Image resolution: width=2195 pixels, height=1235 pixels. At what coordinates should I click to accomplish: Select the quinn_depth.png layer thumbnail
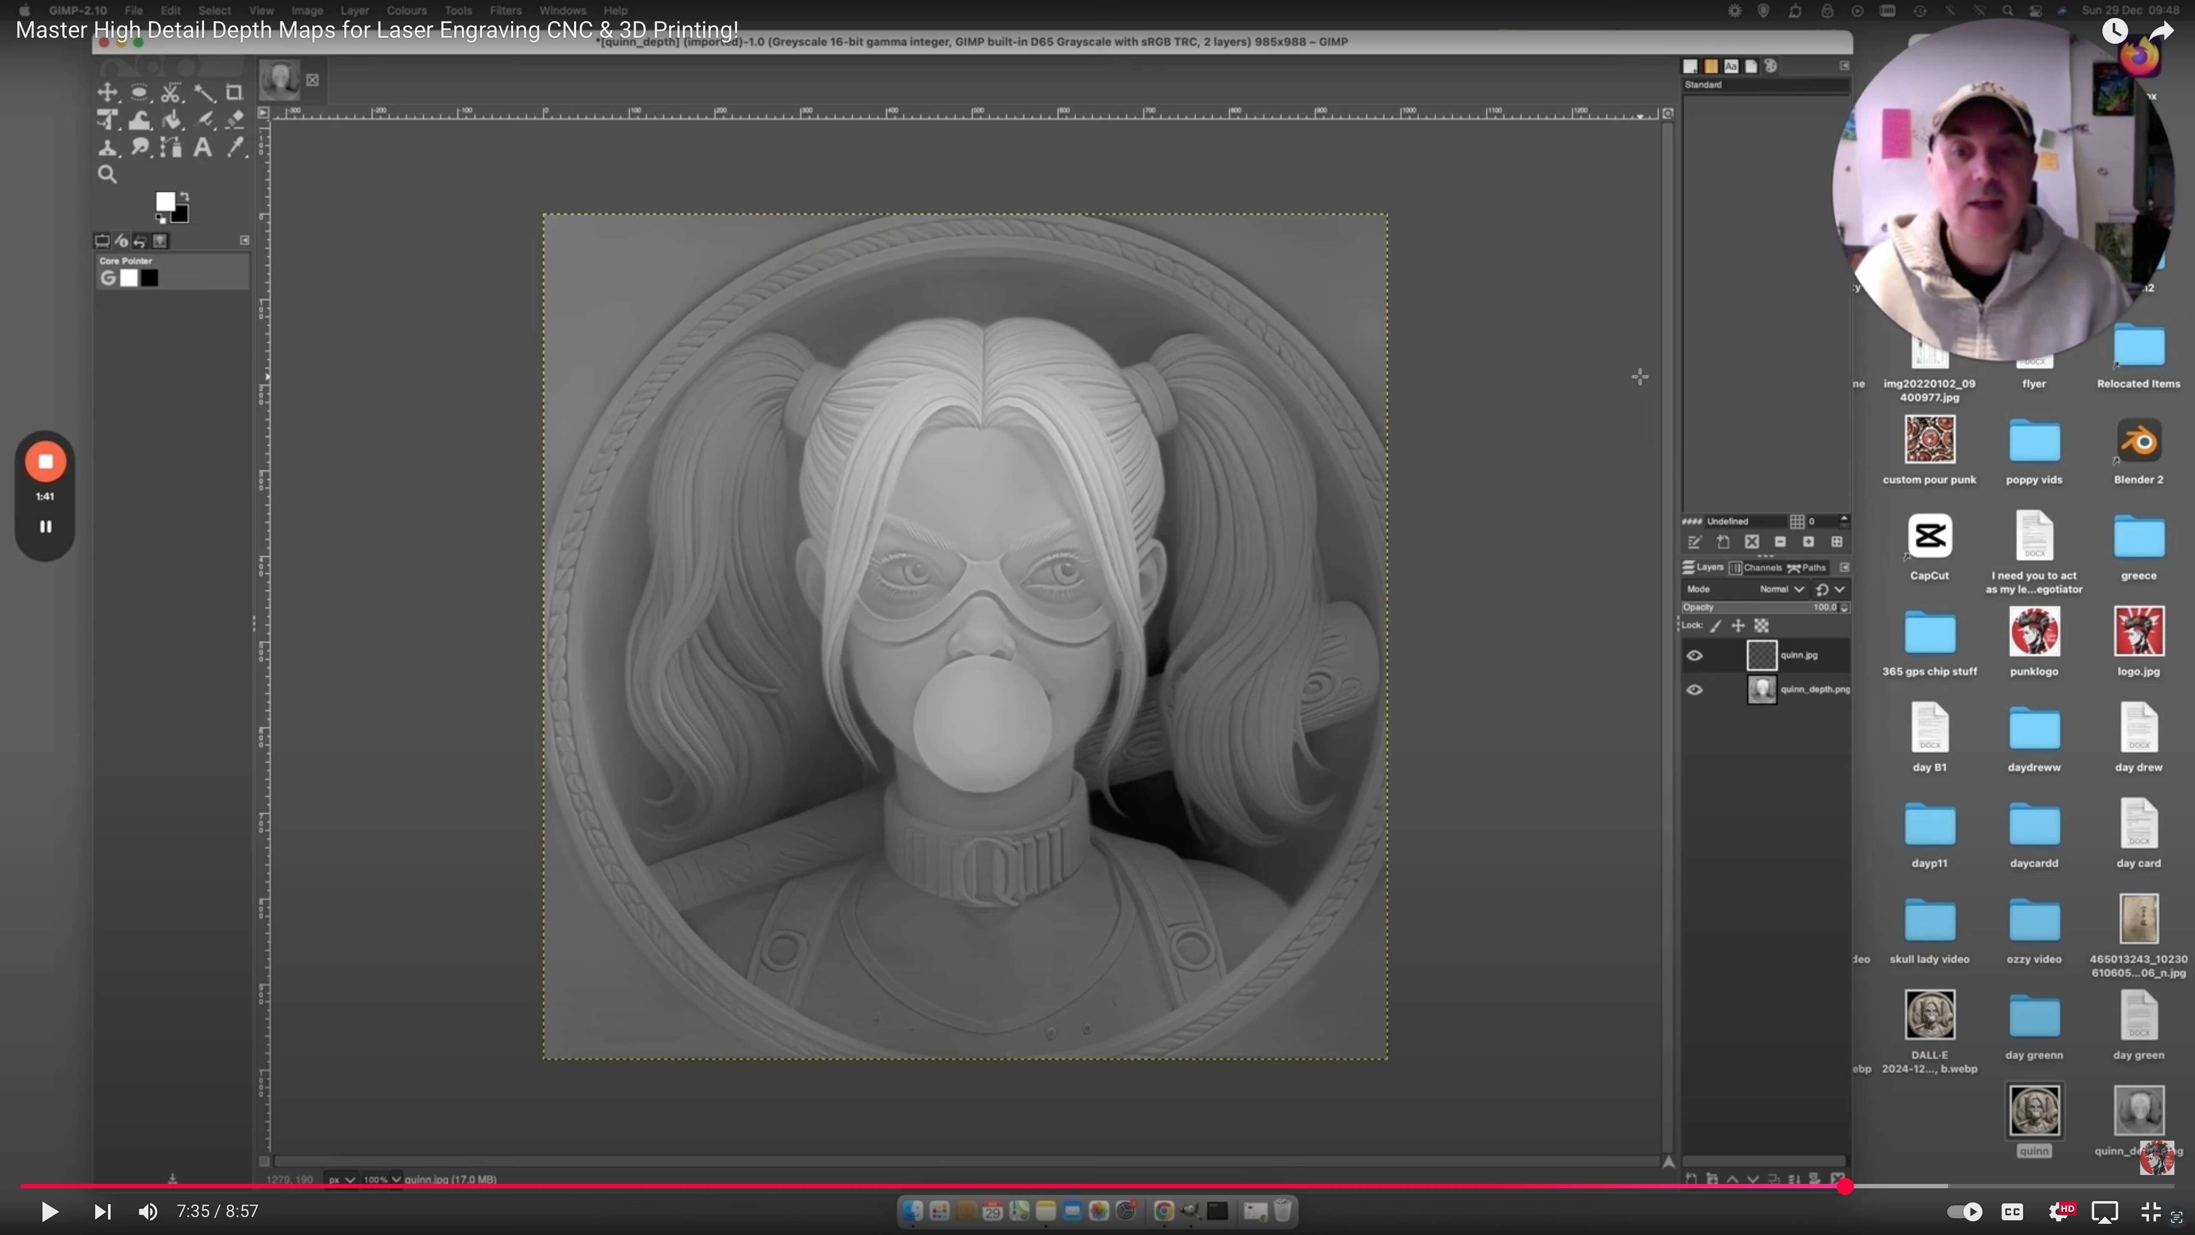[1761, 690]
